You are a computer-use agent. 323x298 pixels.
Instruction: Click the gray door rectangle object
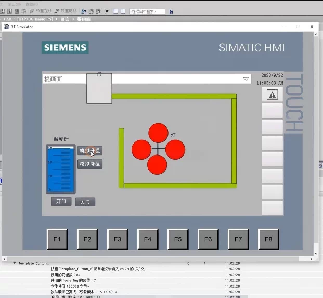point(99,89)
